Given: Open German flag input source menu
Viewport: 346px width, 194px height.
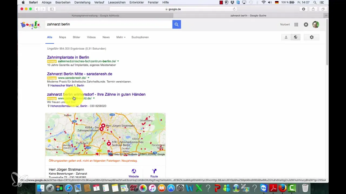Looking at the screenshot, I should pyautogui.click(x=277, y=2).
